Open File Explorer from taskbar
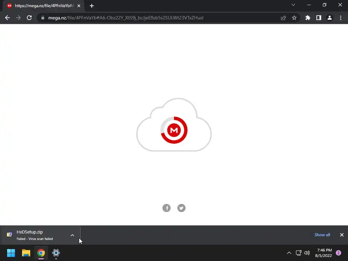Viewport: 348px width, 261px height. 26,253
